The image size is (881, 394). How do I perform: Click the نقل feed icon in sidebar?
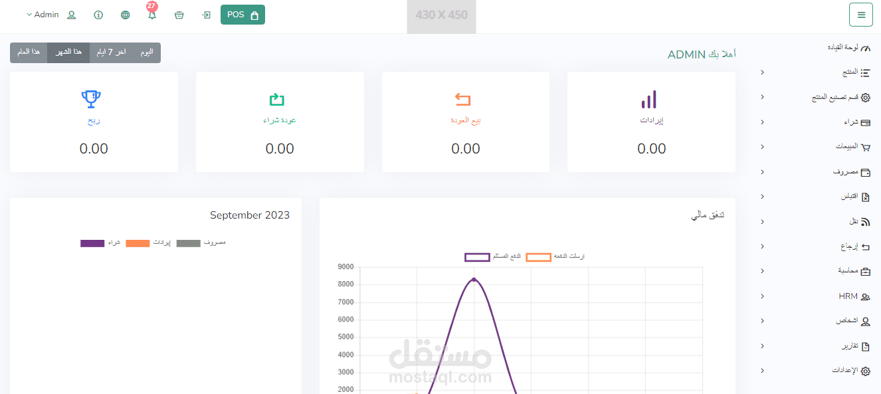point(865,222)
